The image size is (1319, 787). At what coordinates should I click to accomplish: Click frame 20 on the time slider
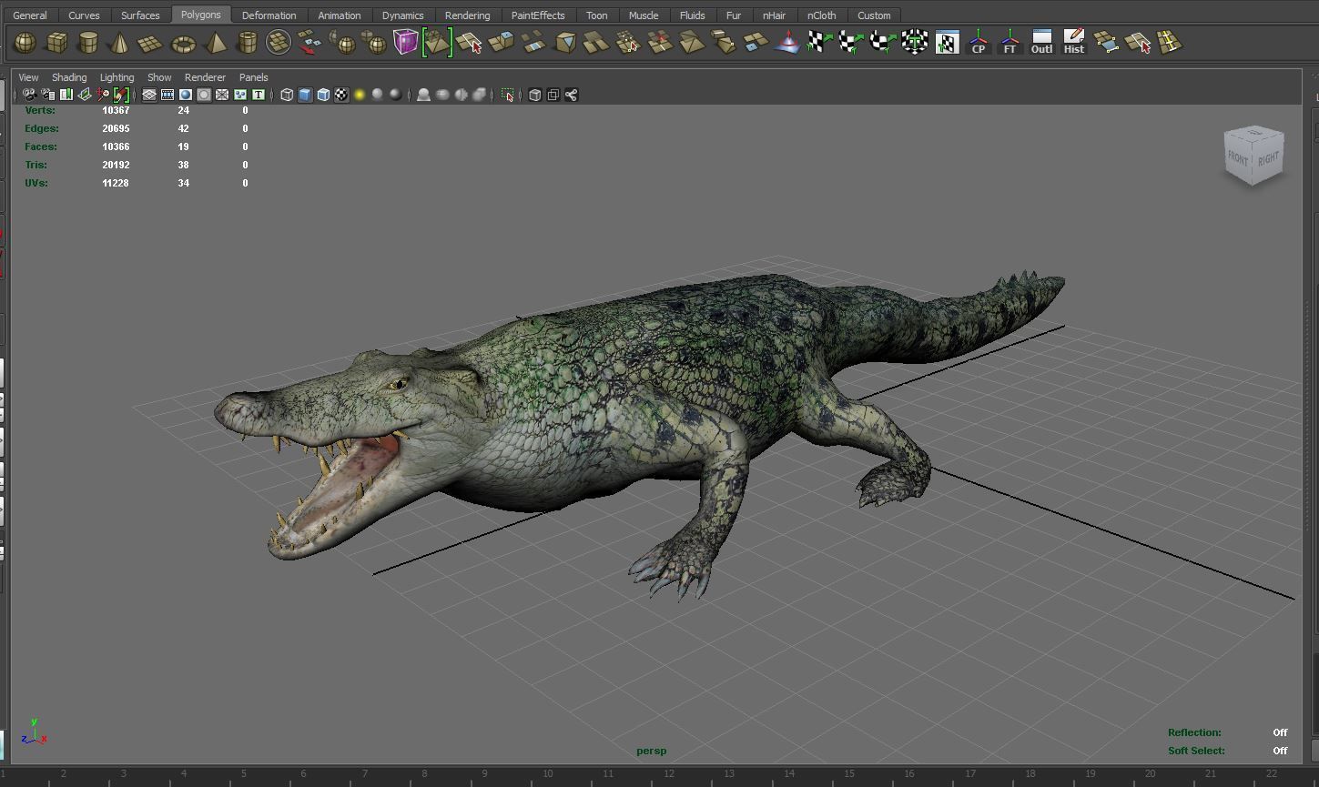[x=1150, y=774]
